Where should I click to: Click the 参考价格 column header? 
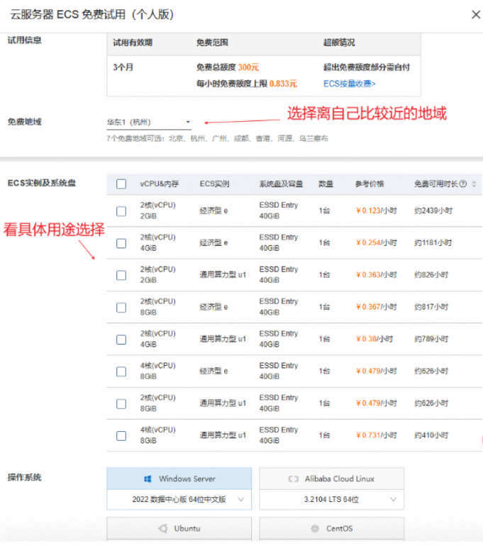click(x=370, y=184)
